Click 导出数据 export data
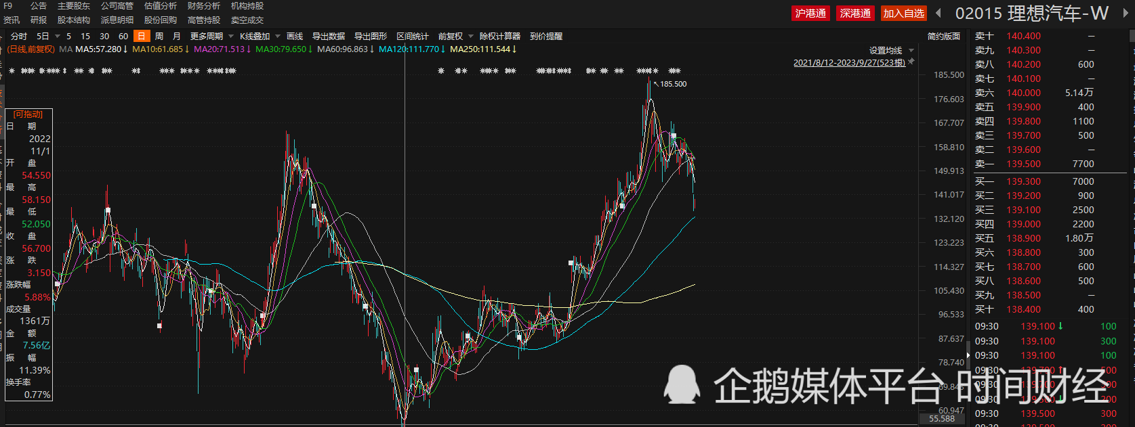 329,37
